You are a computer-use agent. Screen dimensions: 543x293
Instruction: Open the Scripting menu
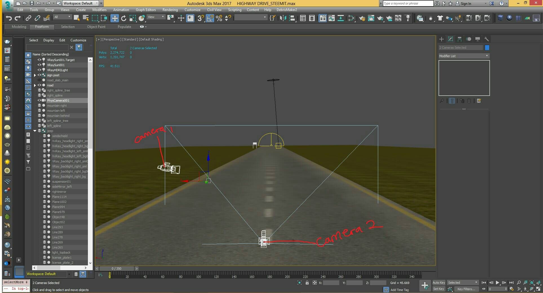pos(235,10)
